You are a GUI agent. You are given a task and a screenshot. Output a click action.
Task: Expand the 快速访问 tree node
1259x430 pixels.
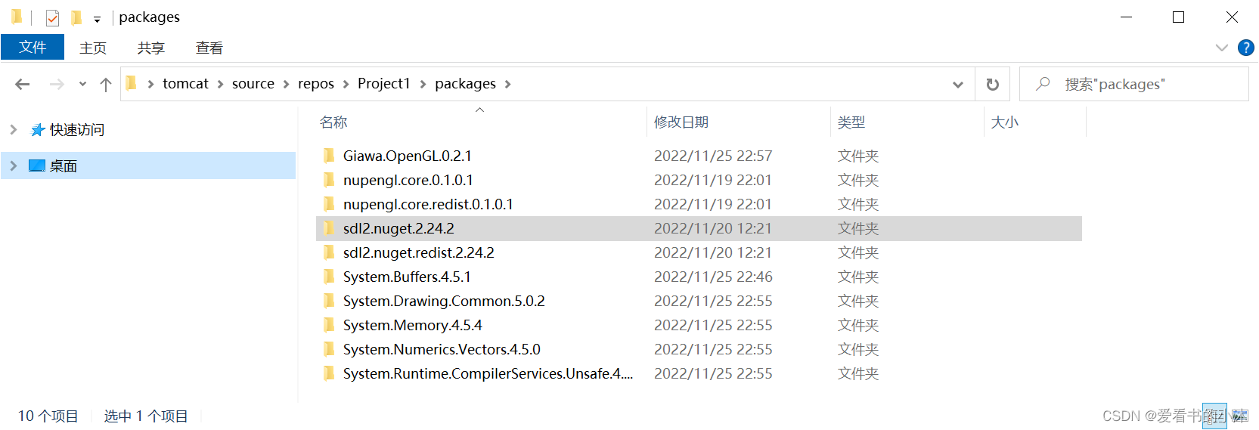13,130
